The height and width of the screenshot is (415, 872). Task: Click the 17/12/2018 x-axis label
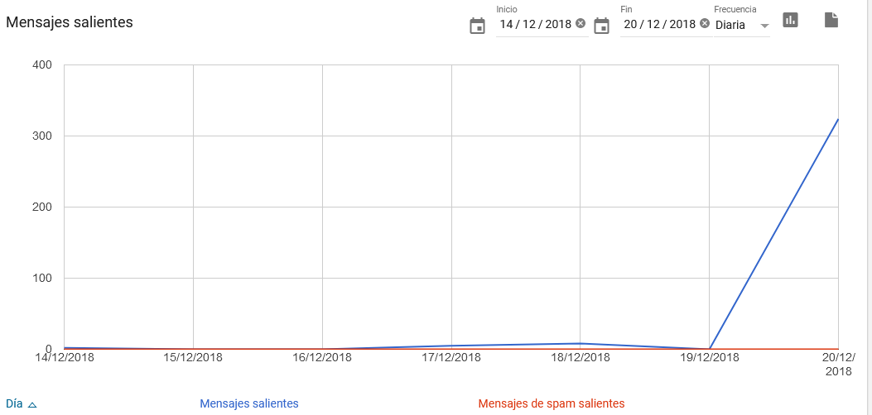pos(451,358)
